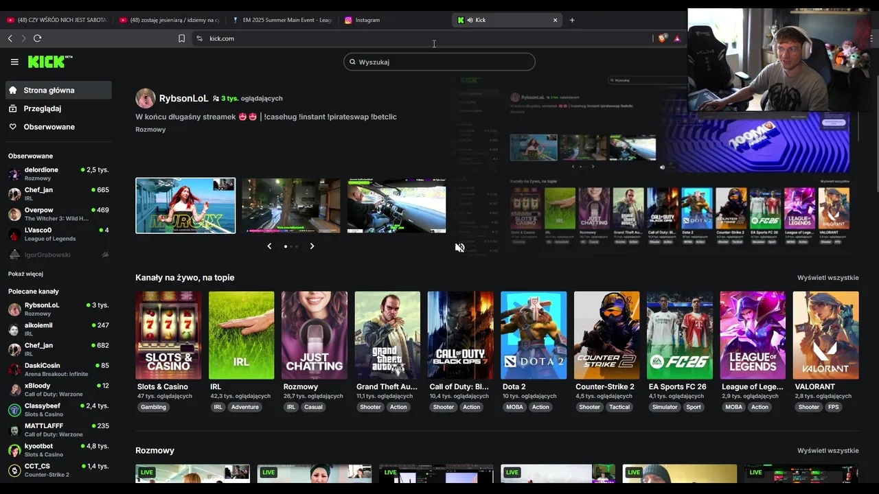Image resolution: width=879 pixels, height=494 pixels.
Task: Click aikoiemil avatar in recommended channels
Action: pos(14,329)
